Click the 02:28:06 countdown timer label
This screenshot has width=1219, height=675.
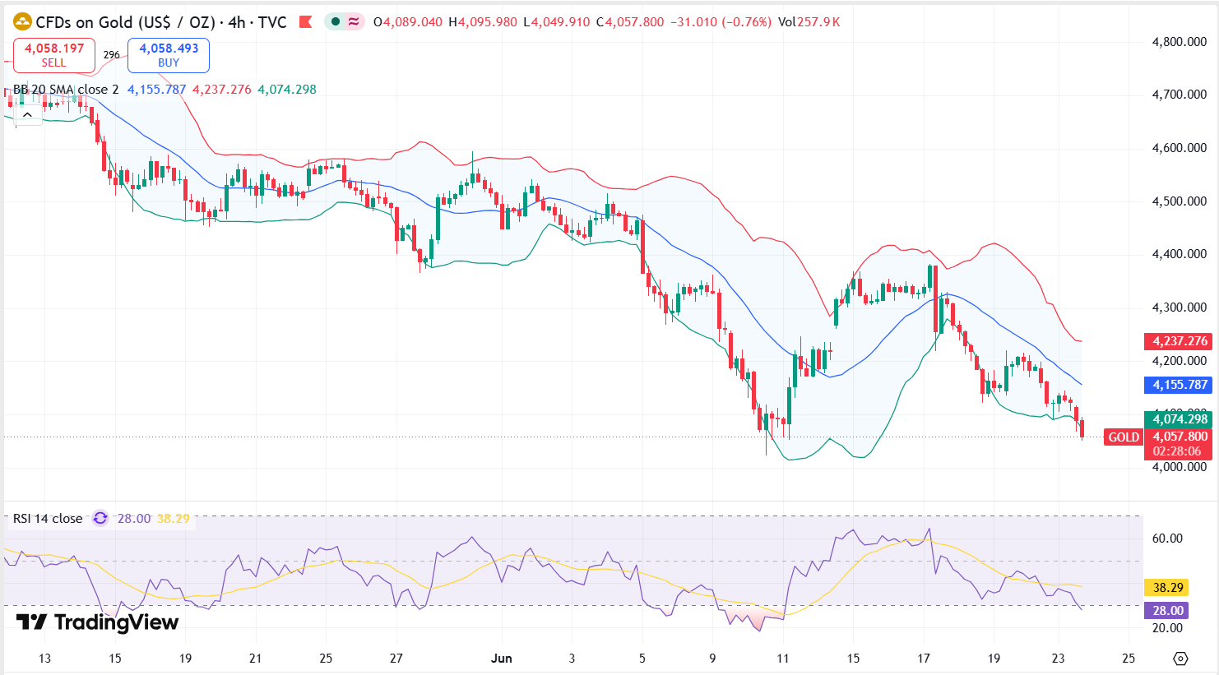pos(1177,451)
